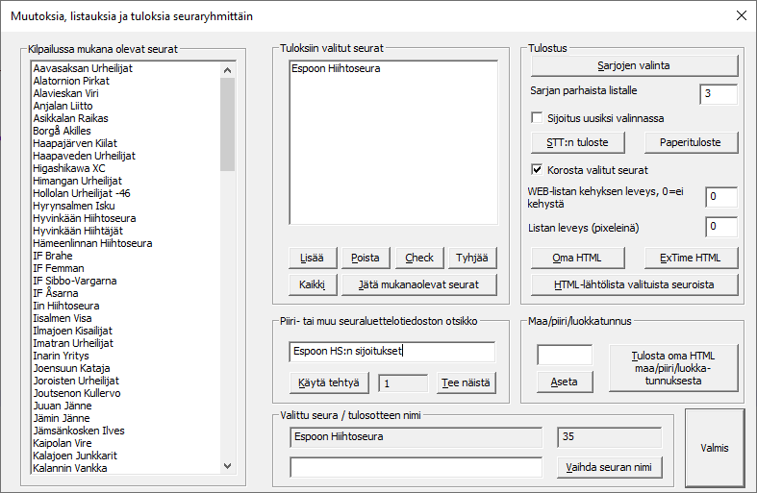Select all clubs with Kaikki button
The height and width of the screenshot is (493, 757).
pos(312,284)
